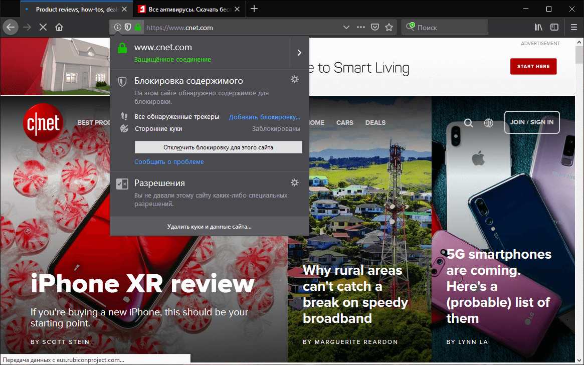584x365 pixels.
Task: Click the 'Отключить блокировку для этого сайта' button
Action: pos(218,147)
